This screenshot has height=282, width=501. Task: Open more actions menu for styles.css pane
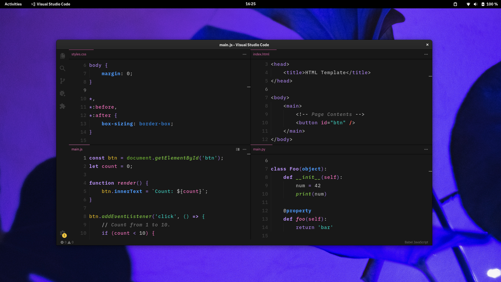[244, 54]
